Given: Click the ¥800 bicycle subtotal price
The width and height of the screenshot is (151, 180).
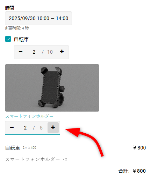Looking at the screenshot, I should pos(139,148).
